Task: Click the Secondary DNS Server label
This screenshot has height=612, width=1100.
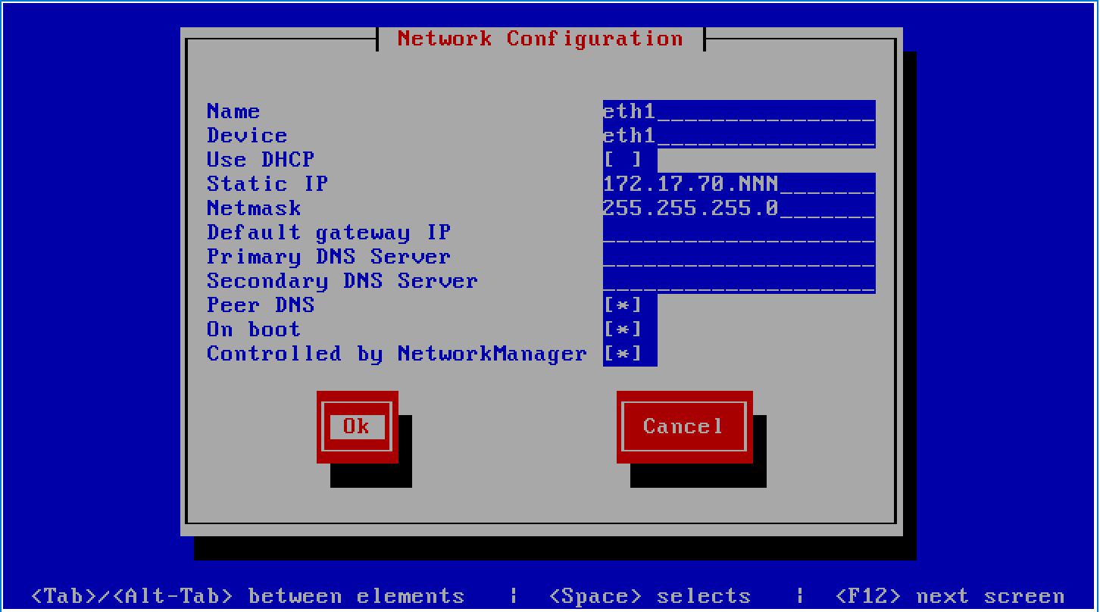Action: tap(342, 281)
